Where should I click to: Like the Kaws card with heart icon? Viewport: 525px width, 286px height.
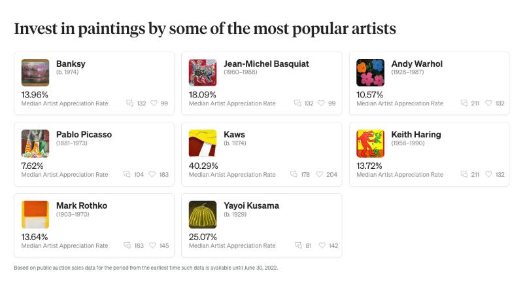[x=319, y=175]
